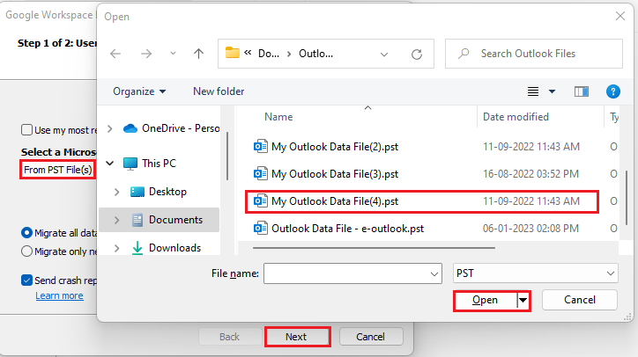638x357 pixels.
Task: Select Documents in navigation pane
Action: point(175,220)
